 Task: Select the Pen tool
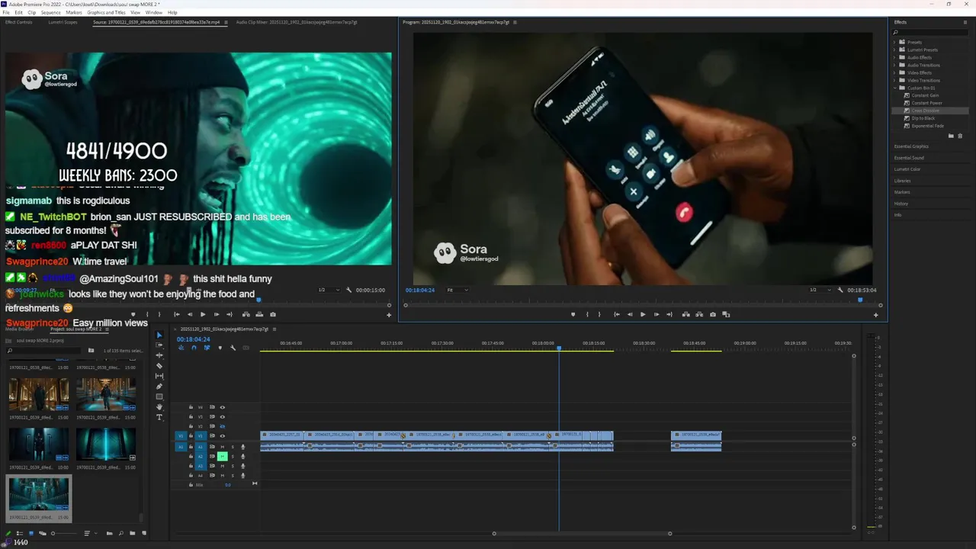pyautogui.click(x=159, y=387)
